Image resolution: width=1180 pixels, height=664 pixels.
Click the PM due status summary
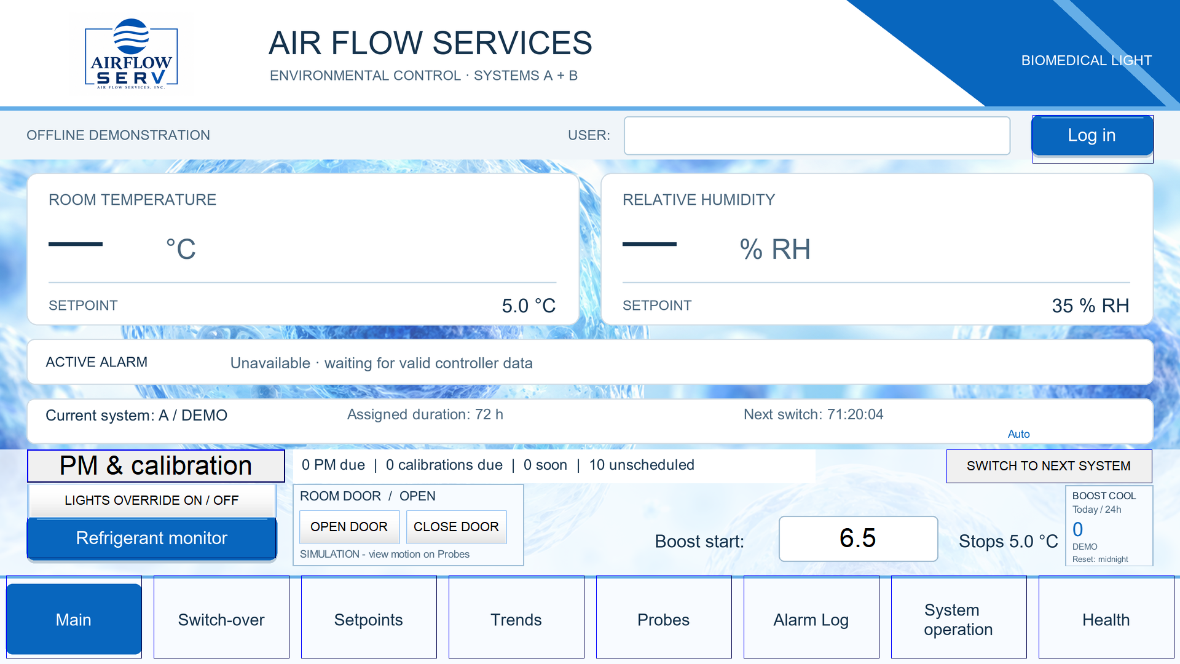(x=498, y=465)
